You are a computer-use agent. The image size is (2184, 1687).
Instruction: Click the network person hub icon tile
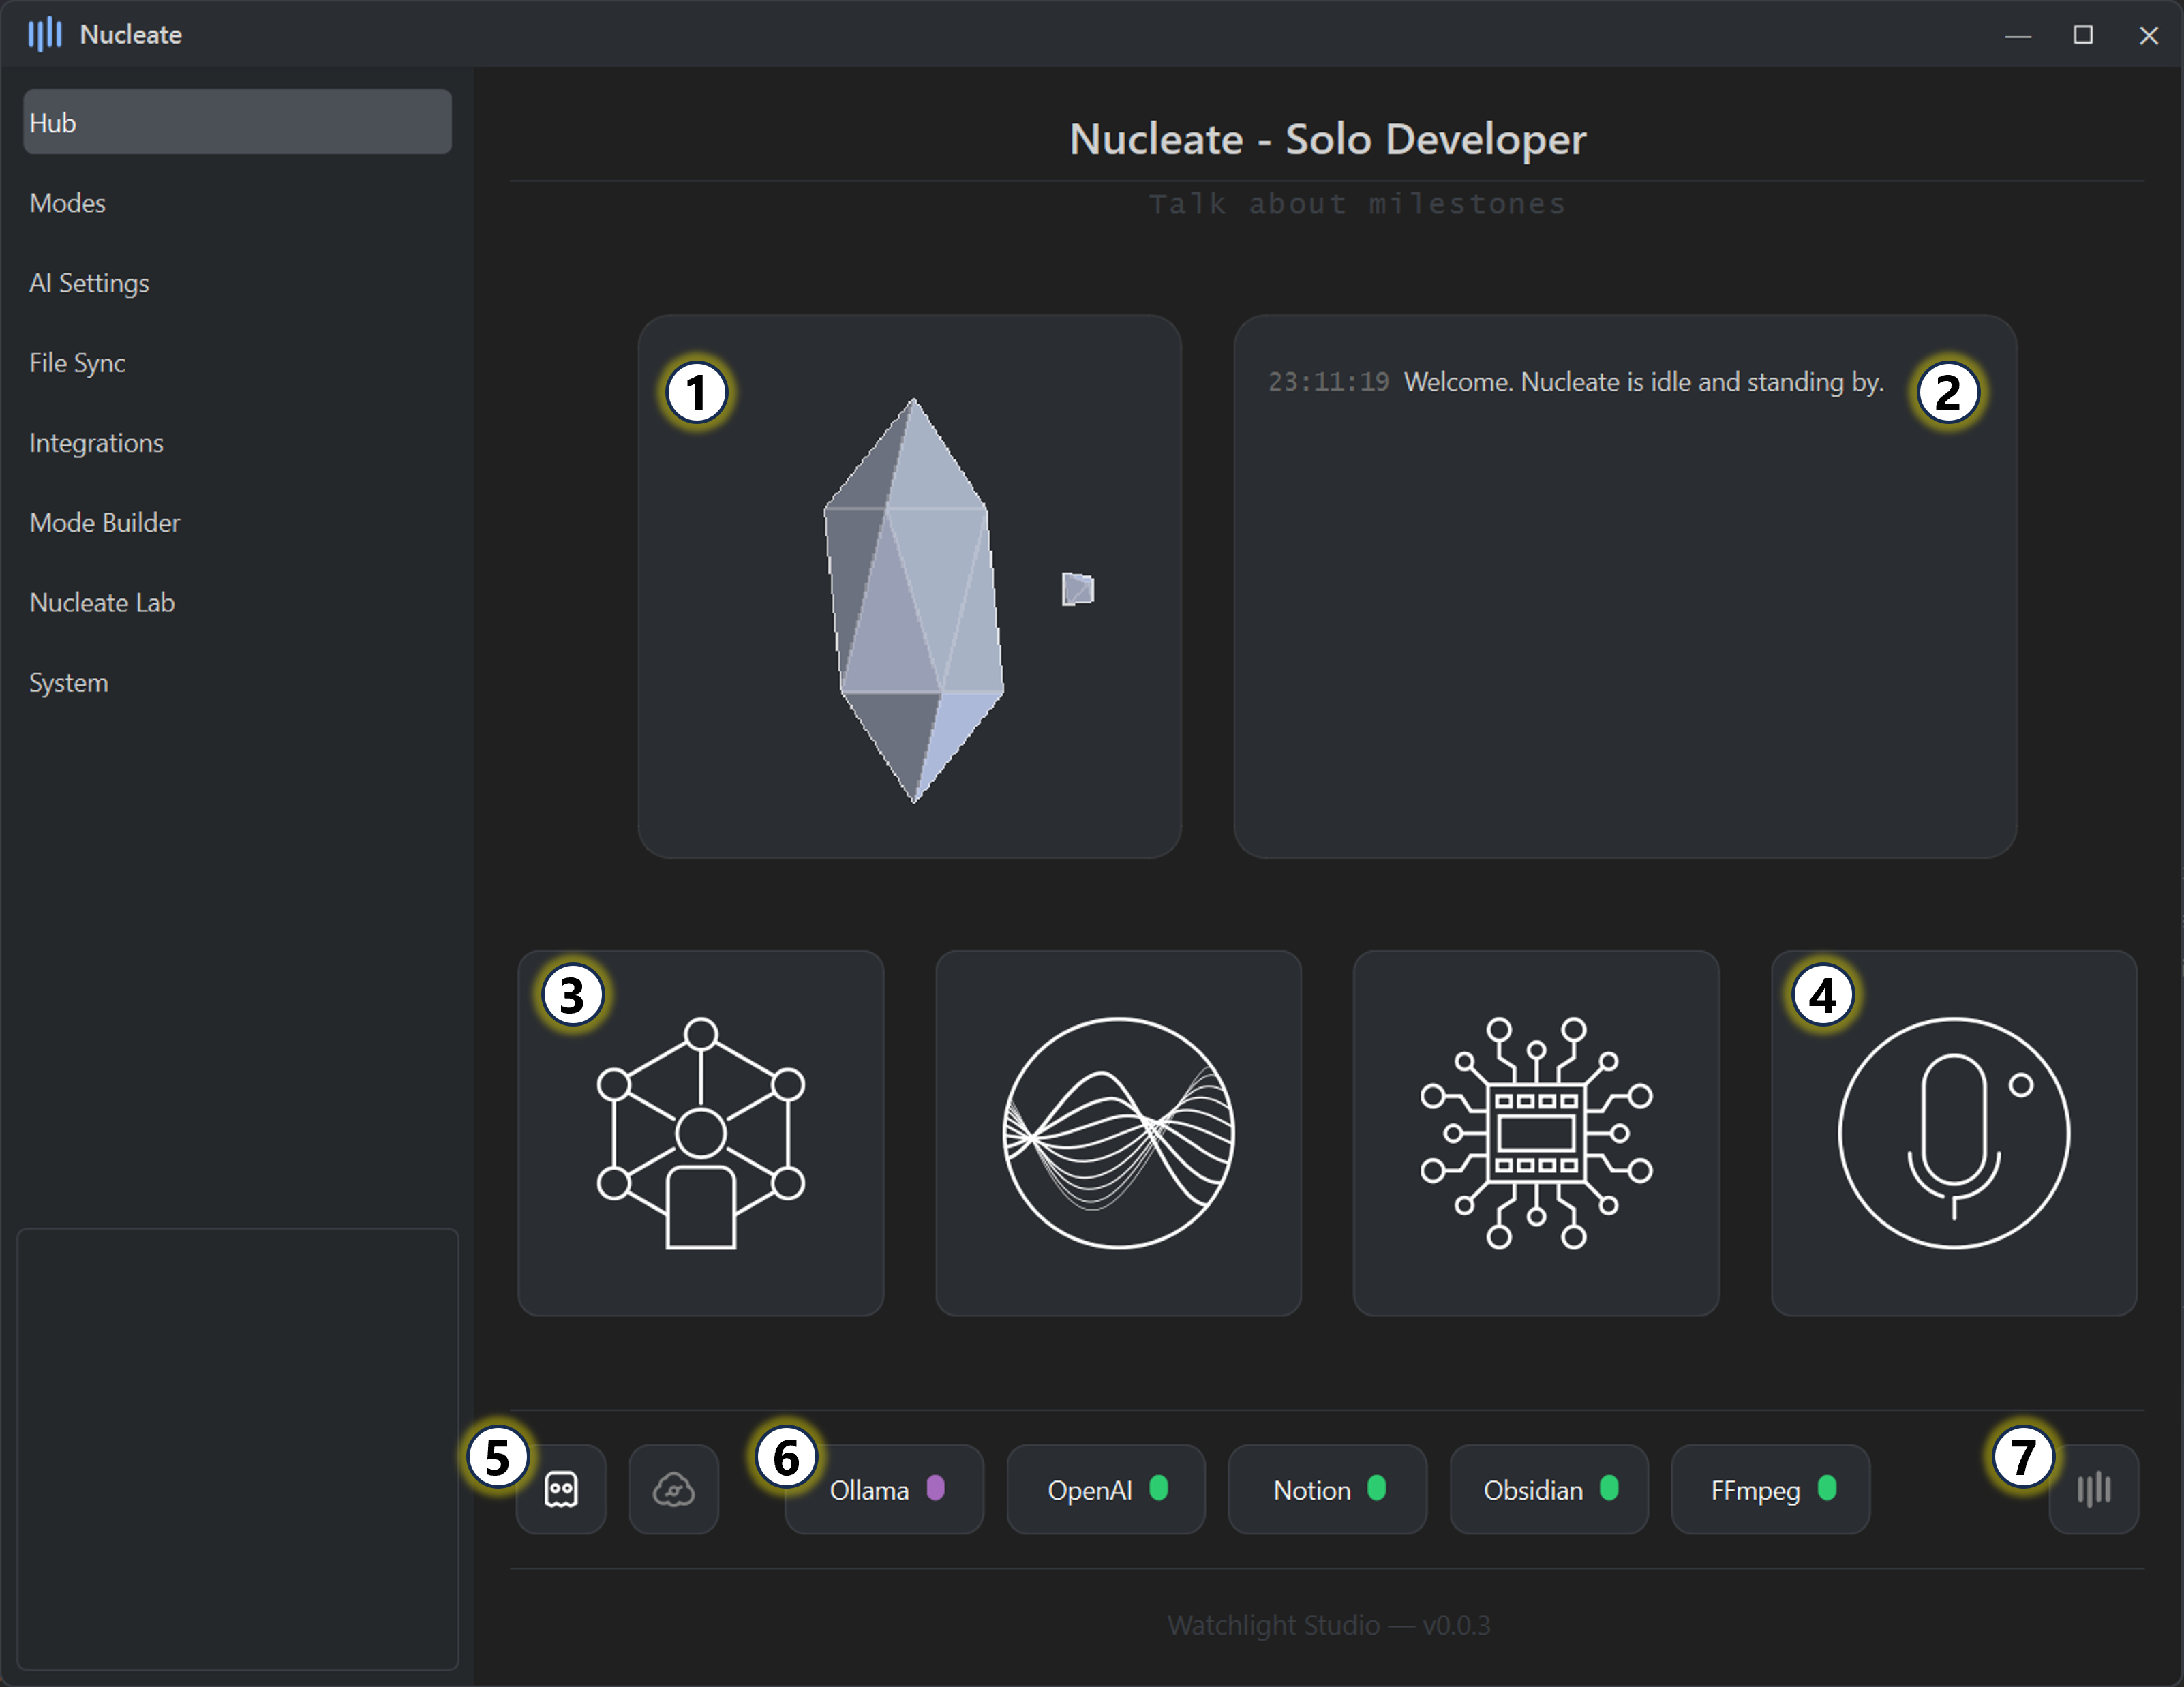click(x=700, y=1133)
